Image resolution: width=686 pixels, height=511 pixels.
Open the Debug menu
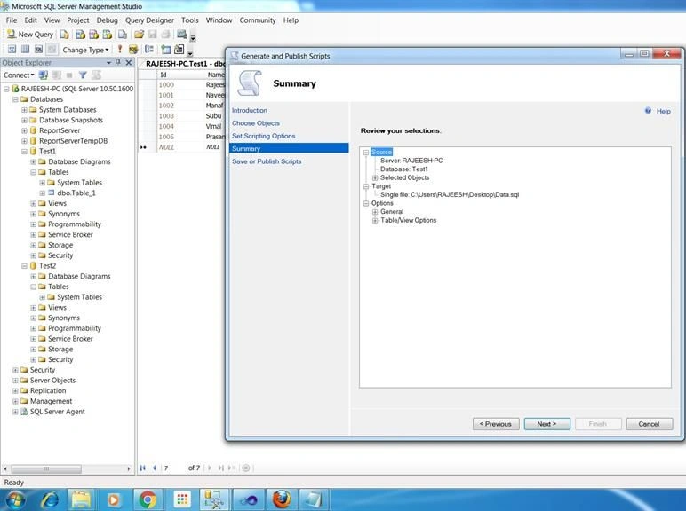click(x=108, y=20)
